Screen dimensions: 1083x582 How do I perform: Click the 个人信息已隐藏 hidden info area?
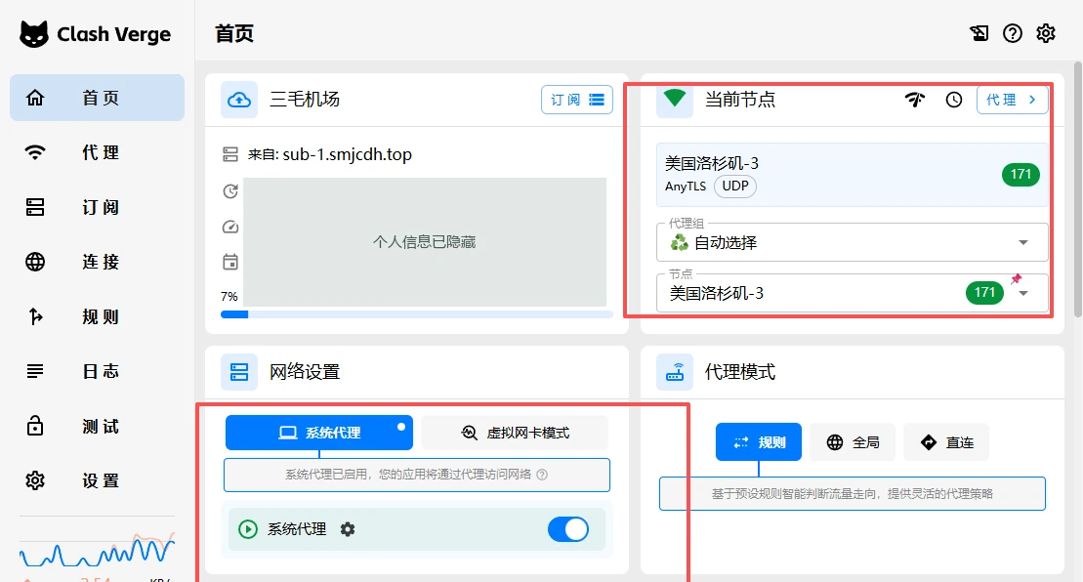point(425,241)
